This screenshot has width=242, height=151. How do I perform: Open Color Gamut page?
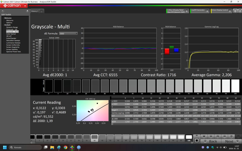coord(11,34)
